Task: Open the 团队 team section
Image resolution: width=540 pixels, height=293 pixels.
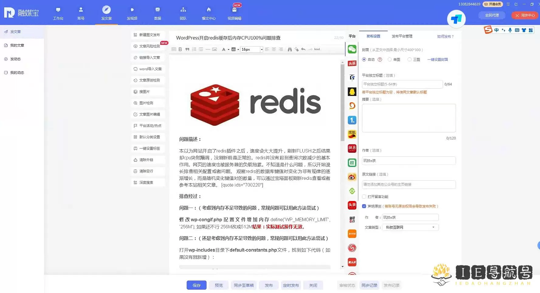Action: (183, 13)
